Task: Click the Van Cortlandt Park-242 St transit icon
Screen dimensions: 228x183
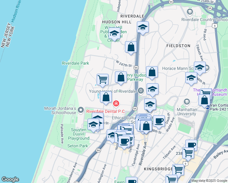Action: tap(208, 107)
